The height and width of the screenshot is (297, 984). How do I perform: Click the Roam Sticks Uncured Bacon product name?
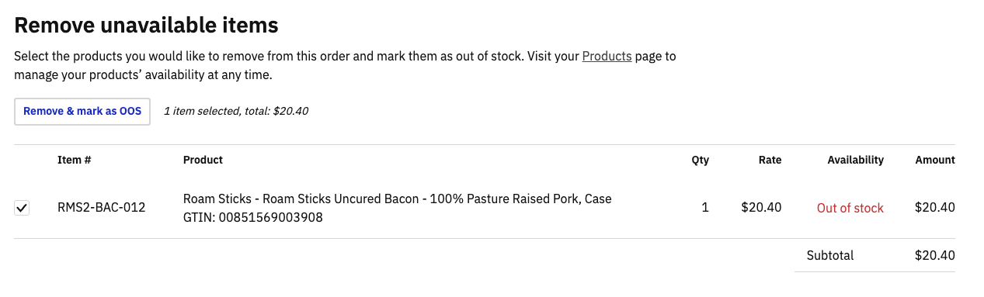point(398,199)
